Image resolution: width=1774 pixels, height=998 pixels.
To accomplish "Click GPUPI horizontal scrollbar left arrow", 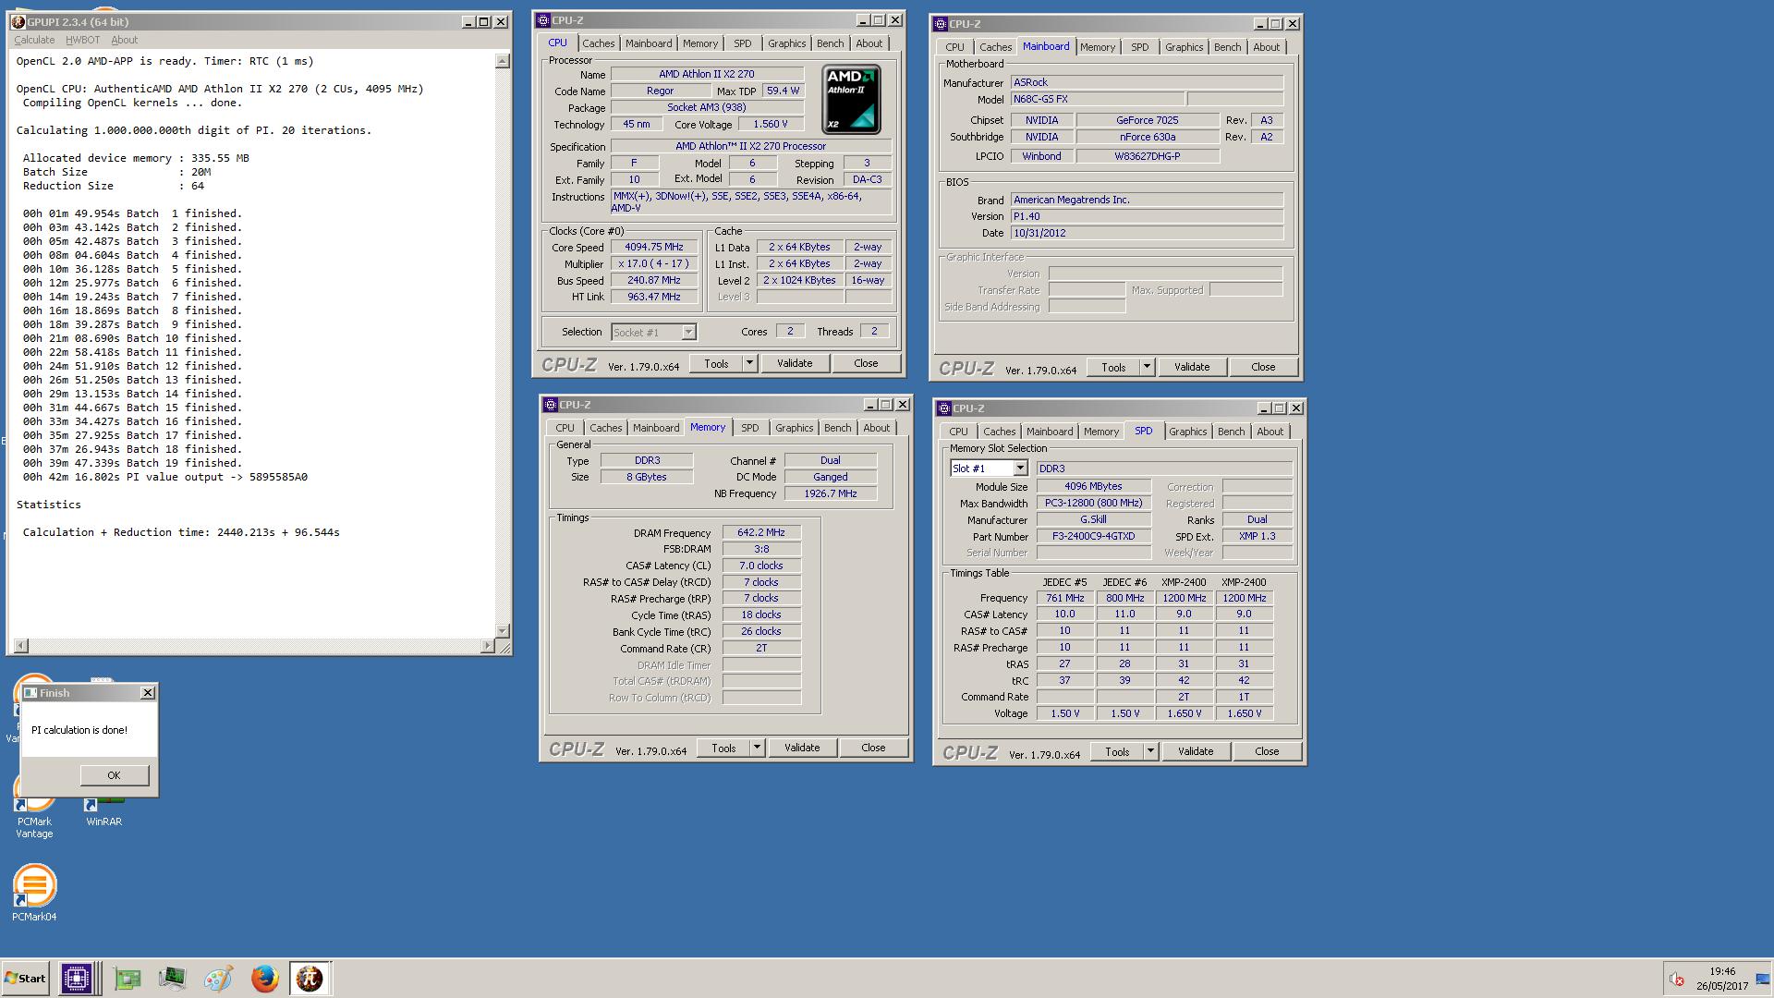I will (20, 646).
